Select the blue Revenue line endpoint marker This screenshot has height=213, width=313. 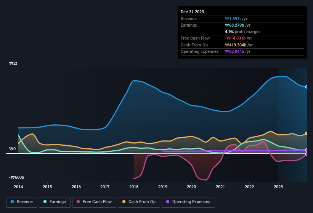click(307, 87)
